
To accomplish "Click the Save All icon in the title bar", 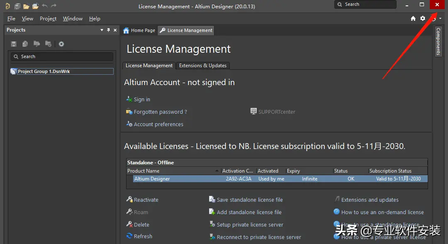I will point(17,6).
